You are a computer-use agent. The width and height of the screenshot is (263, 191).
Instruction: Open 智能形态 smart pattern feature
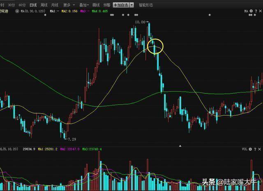click(145, 5)
